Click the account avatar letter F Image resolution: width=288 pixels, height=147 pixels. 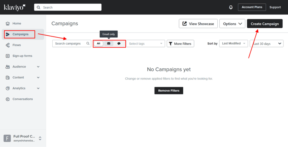click(7, 138)
